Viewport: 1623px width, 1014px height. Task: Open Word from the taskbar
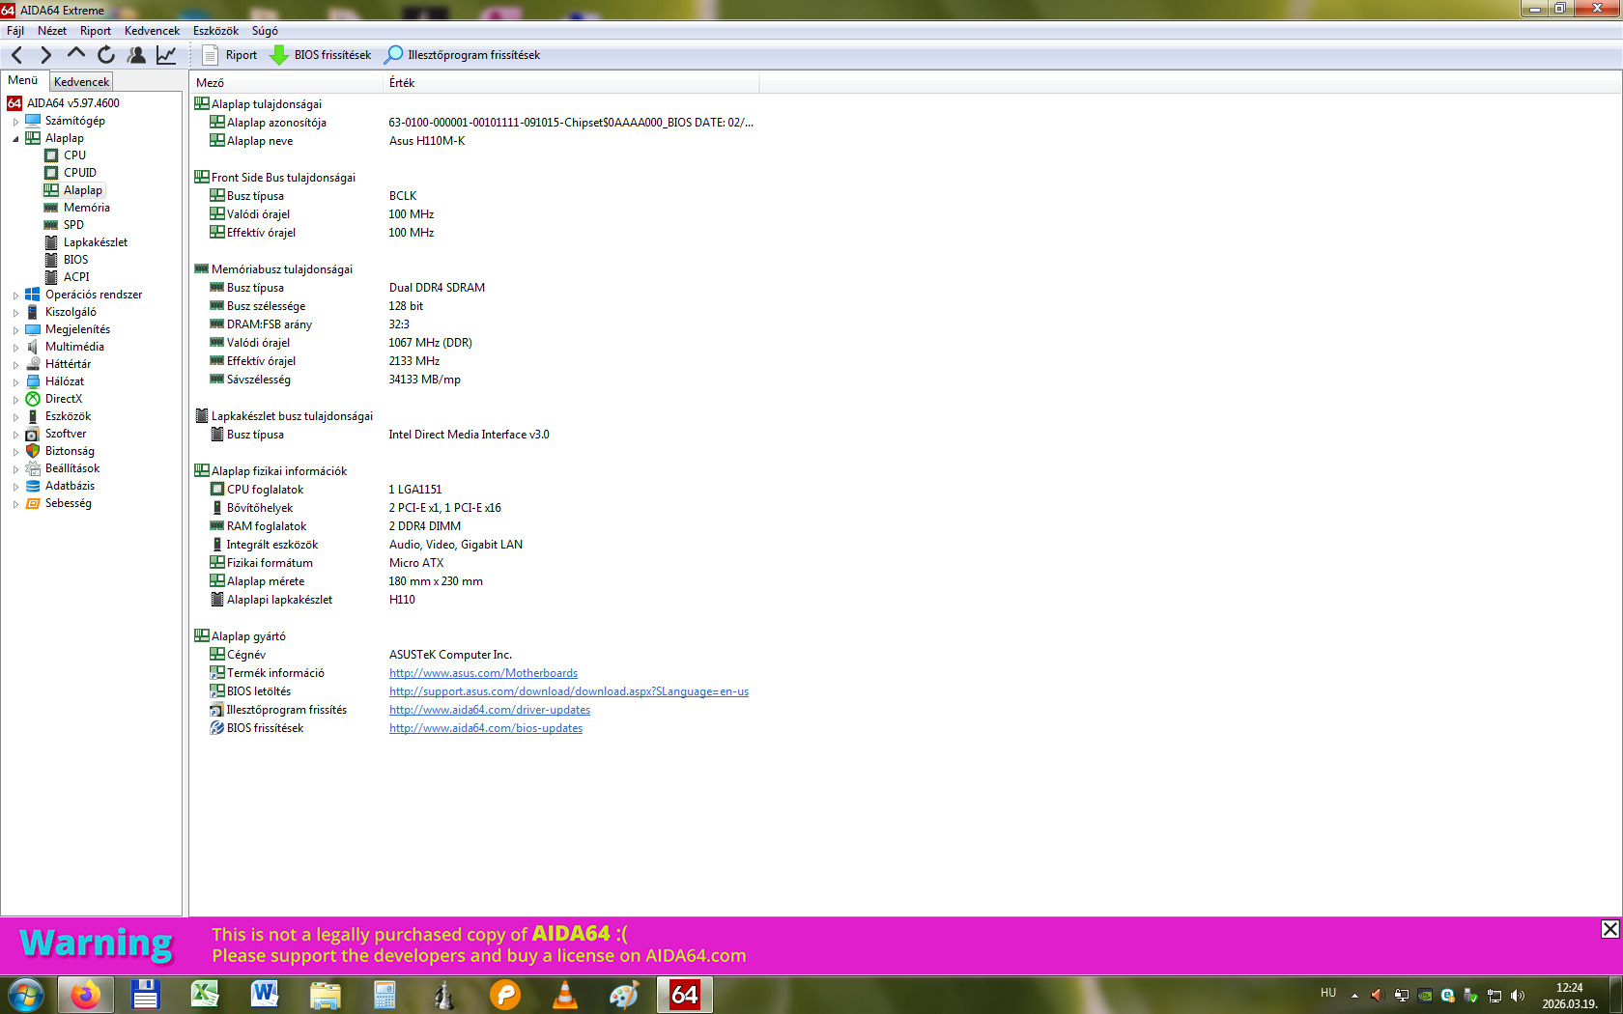265,995
